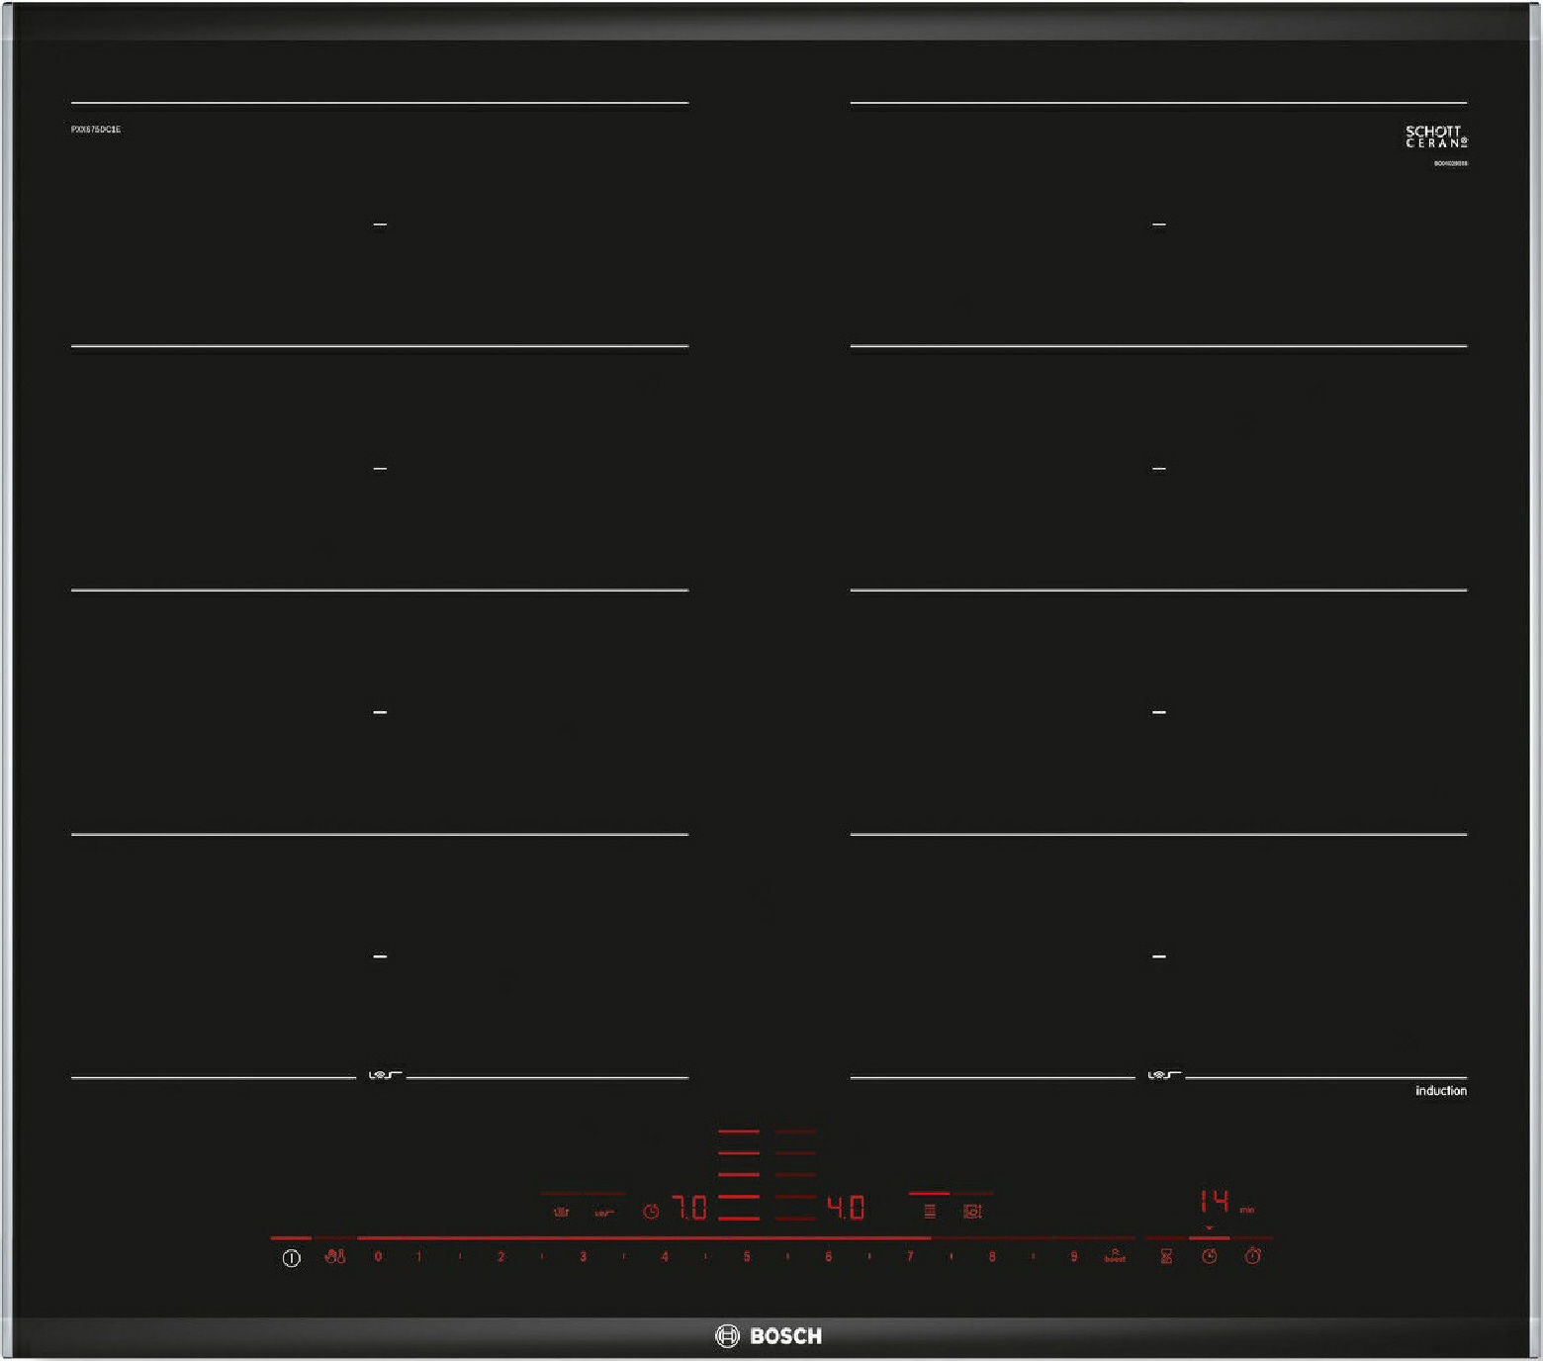Set heat level 5 on the slider
The width and height of the screenshot is (1543, 1361).
pos(747,1256)
